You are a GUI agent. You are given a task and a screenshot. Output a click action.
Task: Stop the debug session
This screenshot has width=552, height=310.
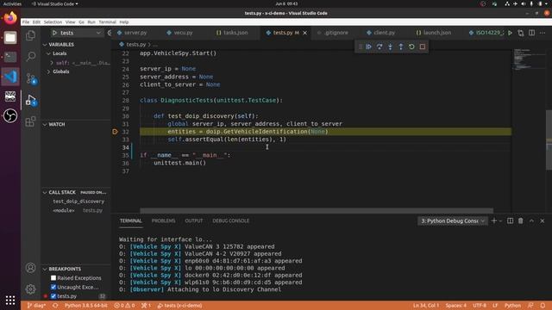(423, 46)
